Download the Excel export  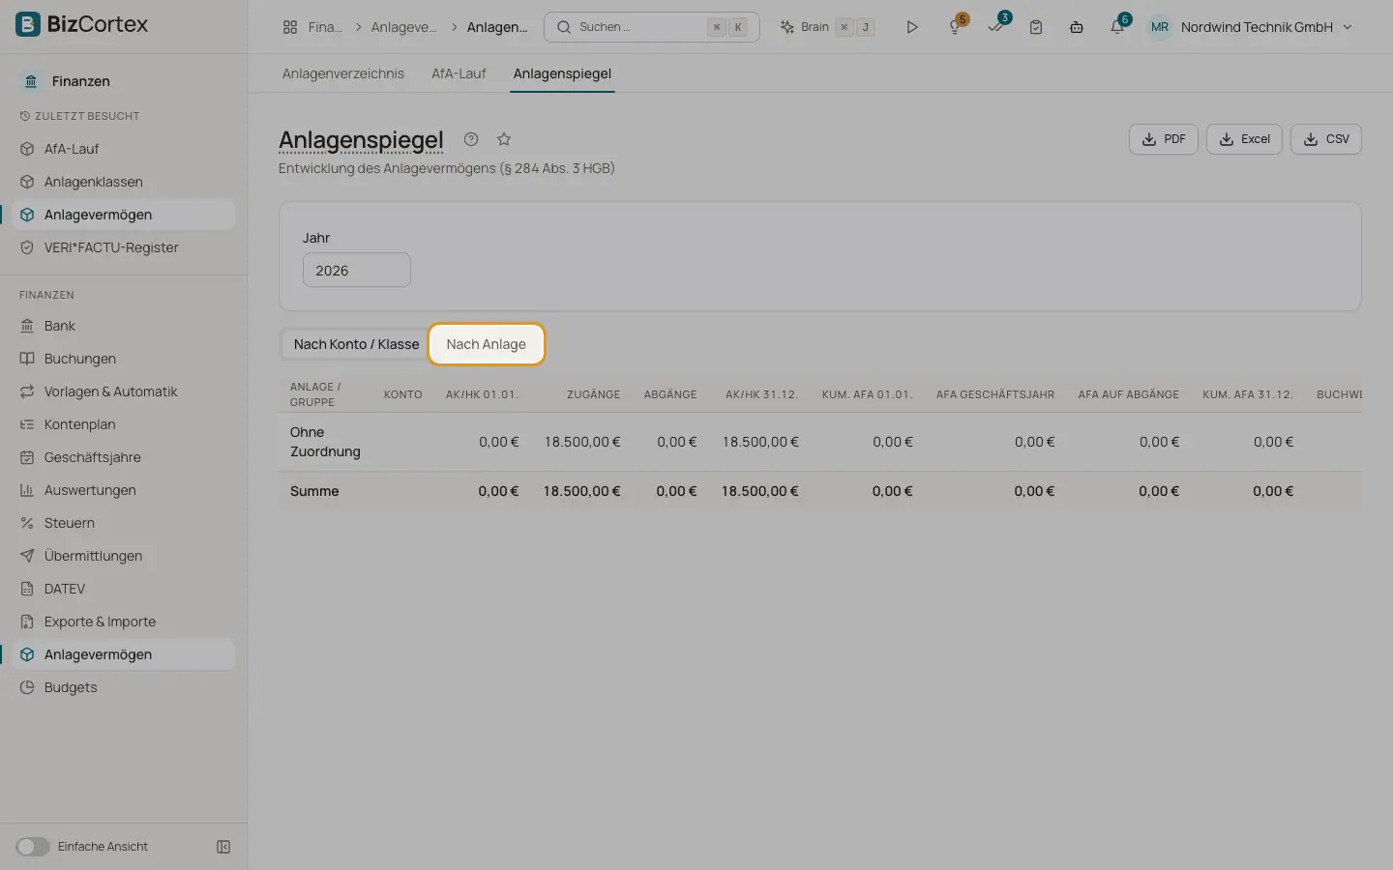[1244, 139]
